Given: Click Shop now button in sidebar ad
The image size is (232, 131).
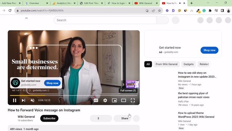Looking at the screenshot, I should [210, 50].
